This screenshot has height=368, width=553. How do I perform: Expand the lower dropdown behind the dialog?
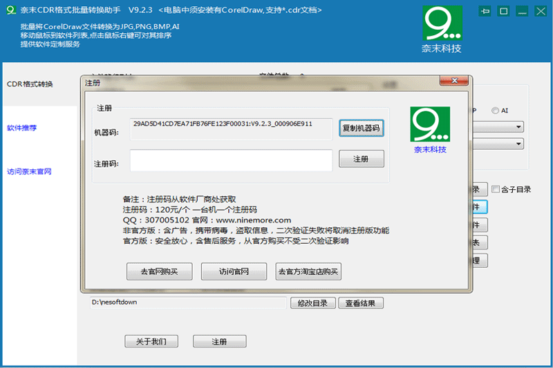point(518,144)
